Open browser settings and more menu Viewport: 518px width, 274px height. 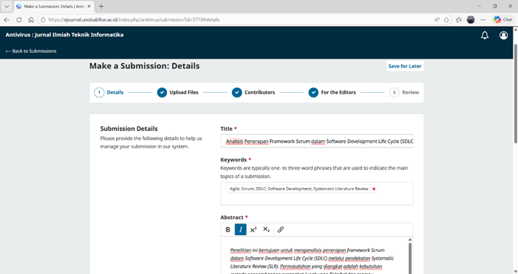point(483,20)
